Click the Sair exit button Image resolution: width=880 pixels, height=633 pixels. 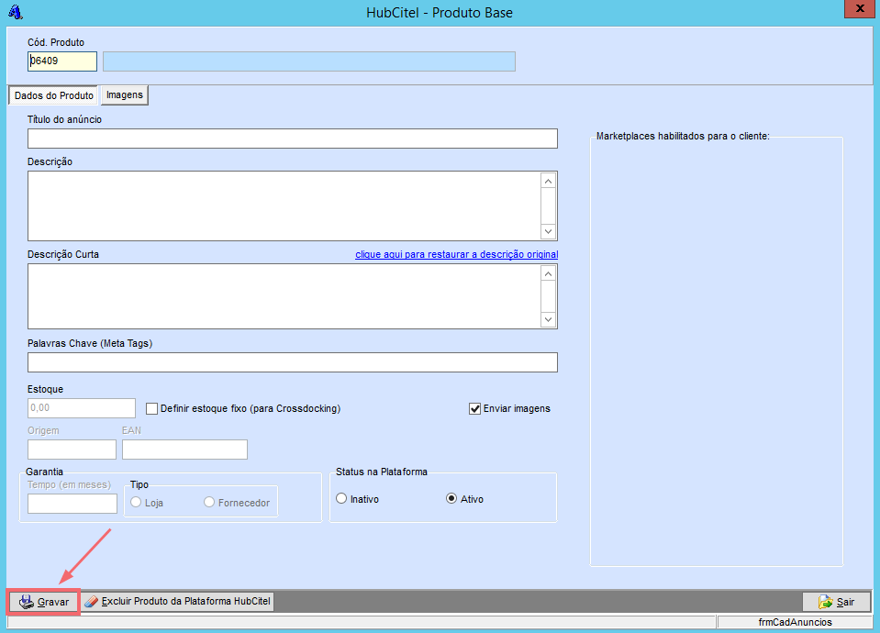click(836, 602)
